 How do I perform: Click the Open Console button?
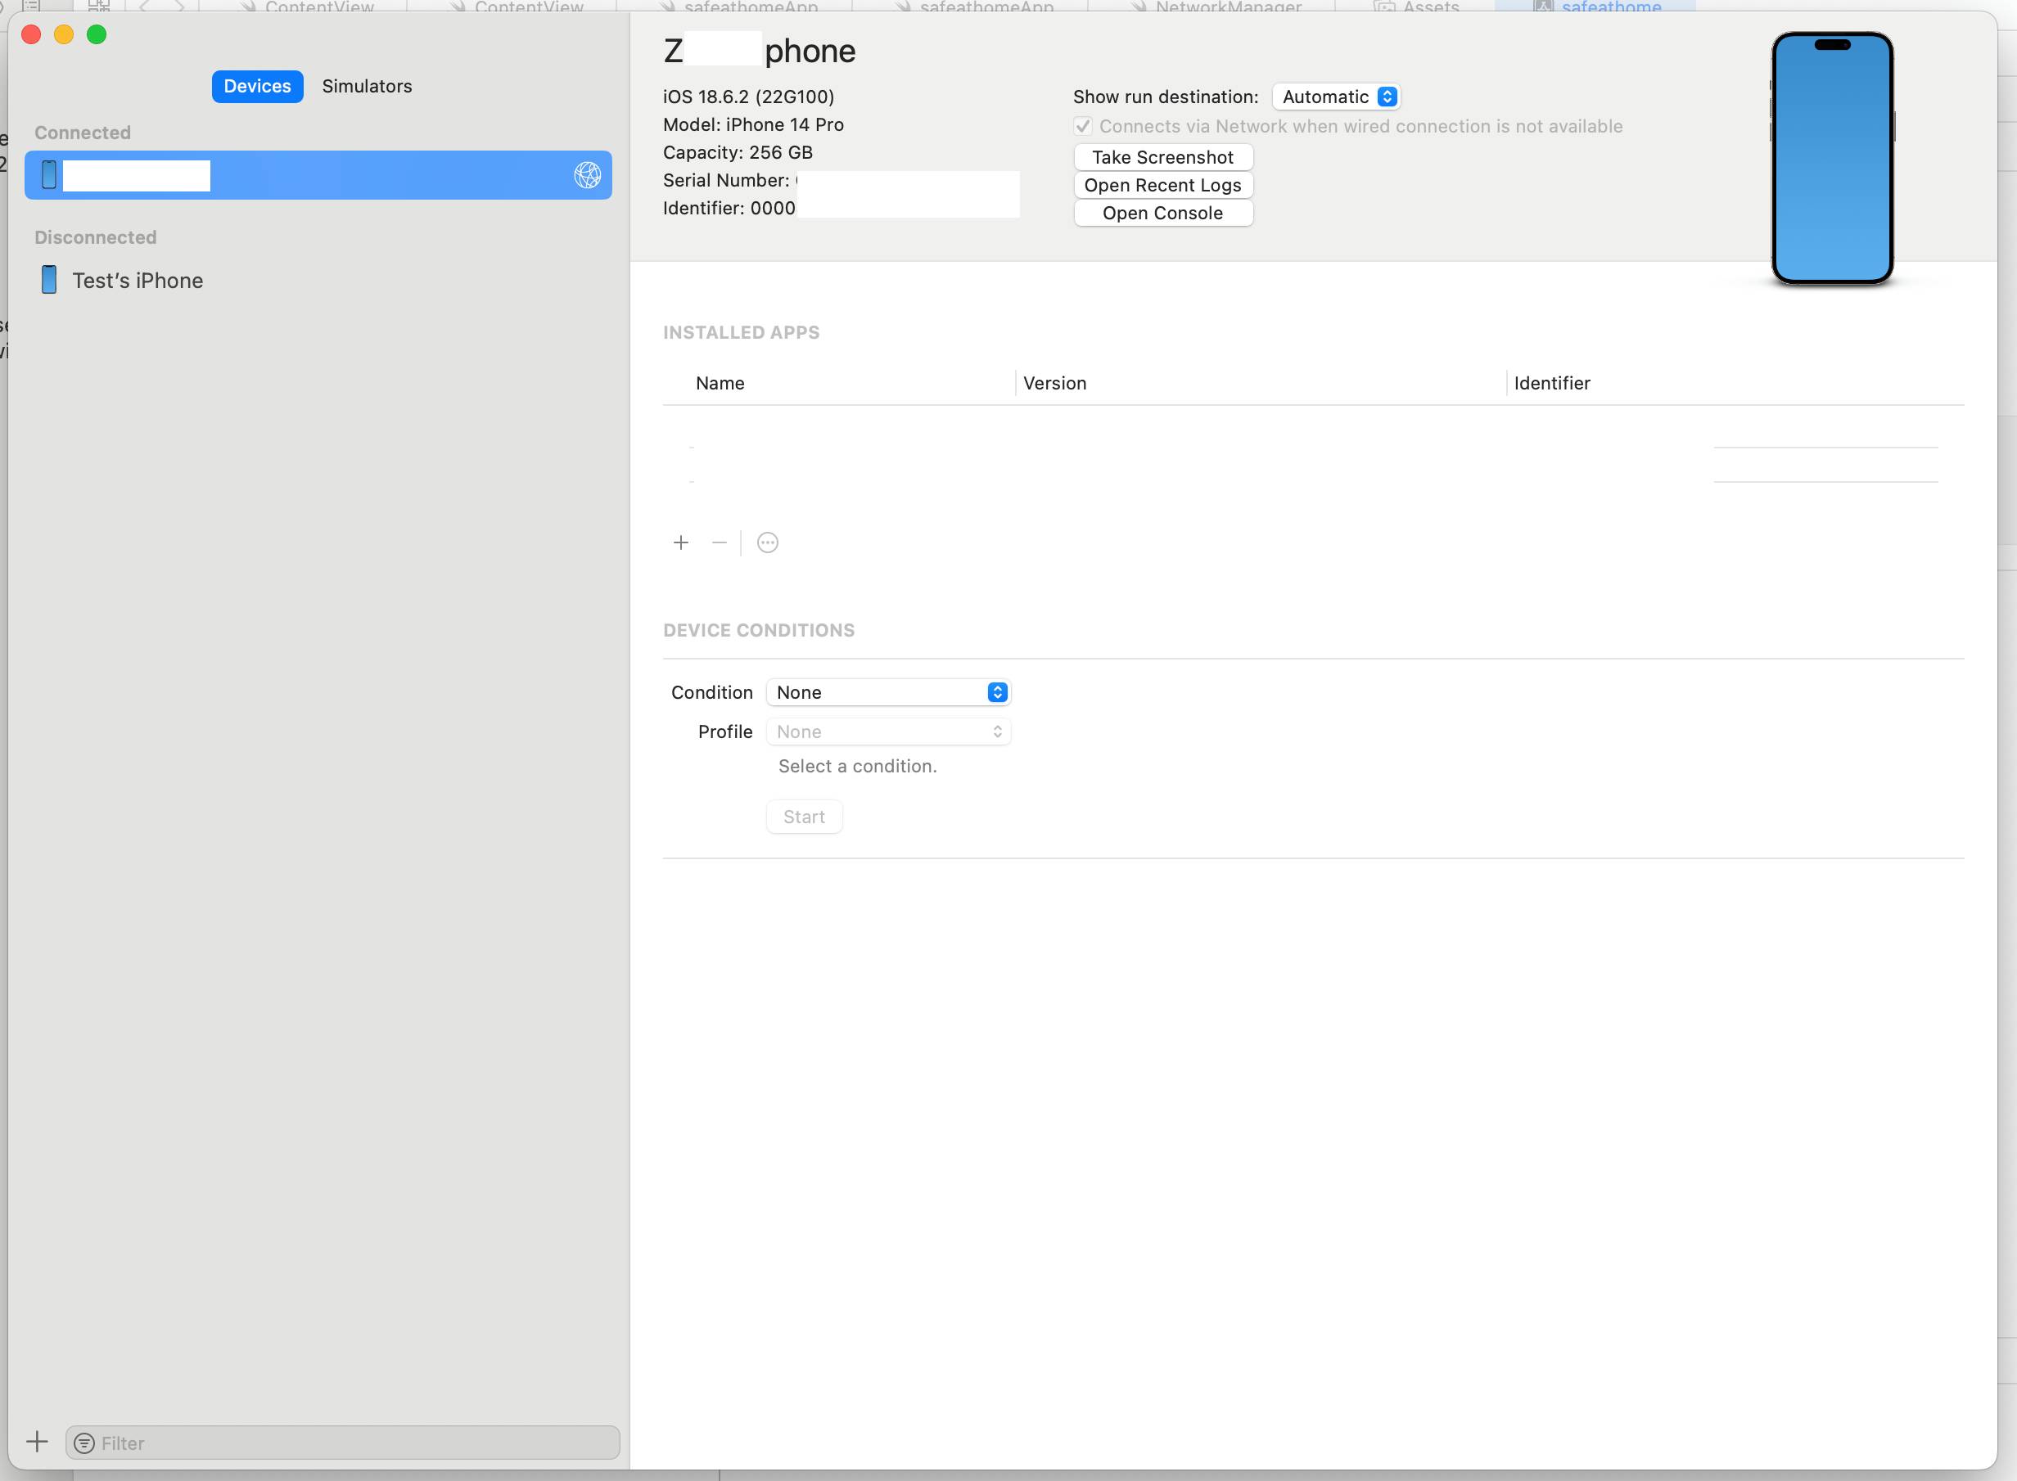pos(1162,214)
